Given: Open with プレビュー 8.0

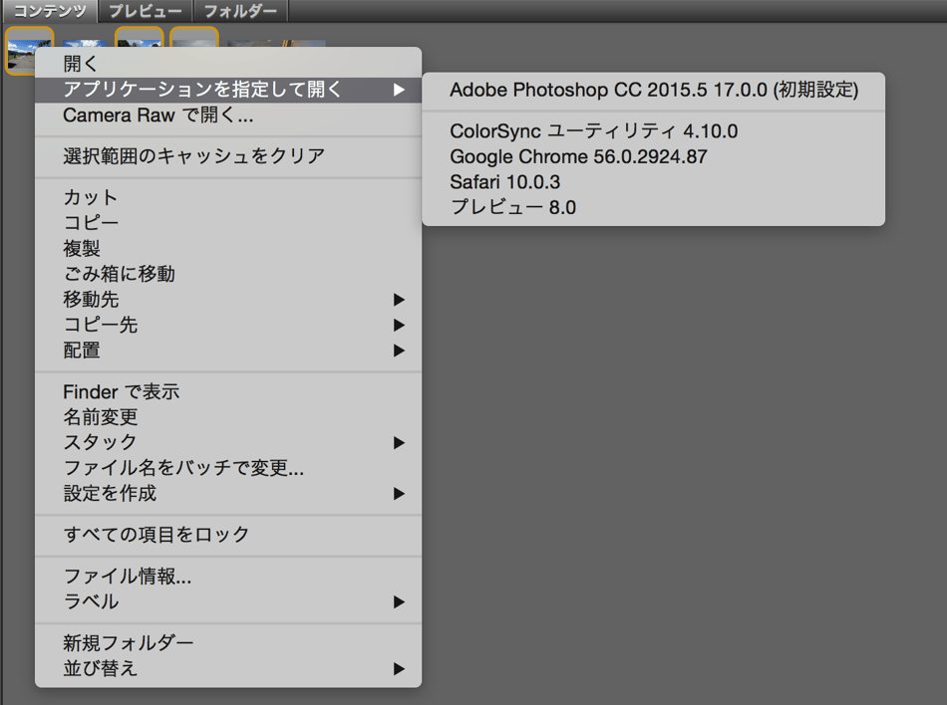Looking at the screenshot, I should [654, 207].
